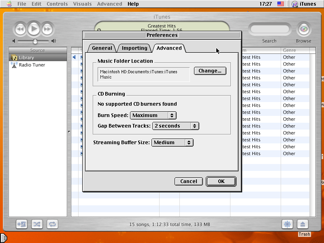Click the US flag keyboard menu icon
This screenshot has height=243, width=324.
280,4
